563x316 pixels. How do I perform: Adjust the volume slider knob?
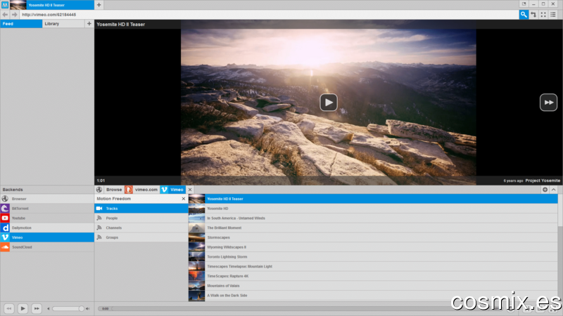pos(81,308)
